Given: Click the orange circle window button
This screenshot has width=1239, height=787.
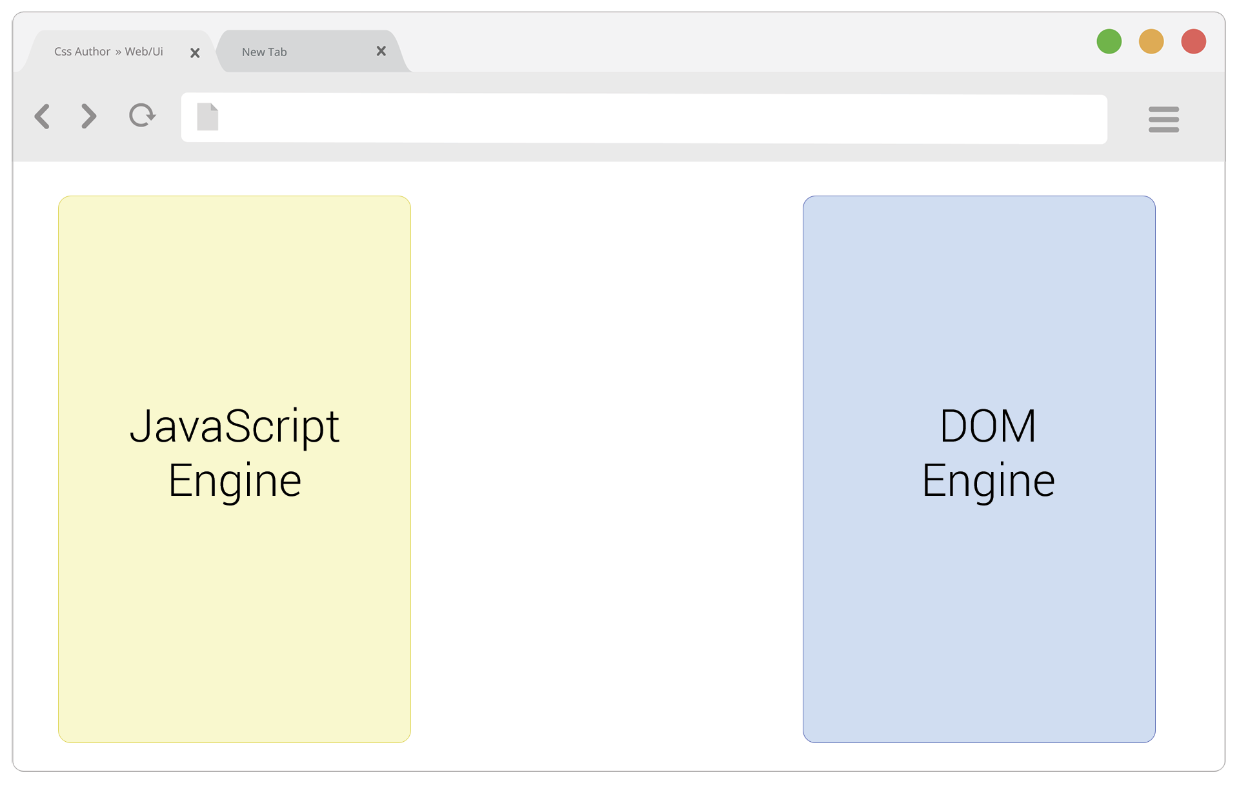Looking at the screenshot, I should (x=1151, y=42).
